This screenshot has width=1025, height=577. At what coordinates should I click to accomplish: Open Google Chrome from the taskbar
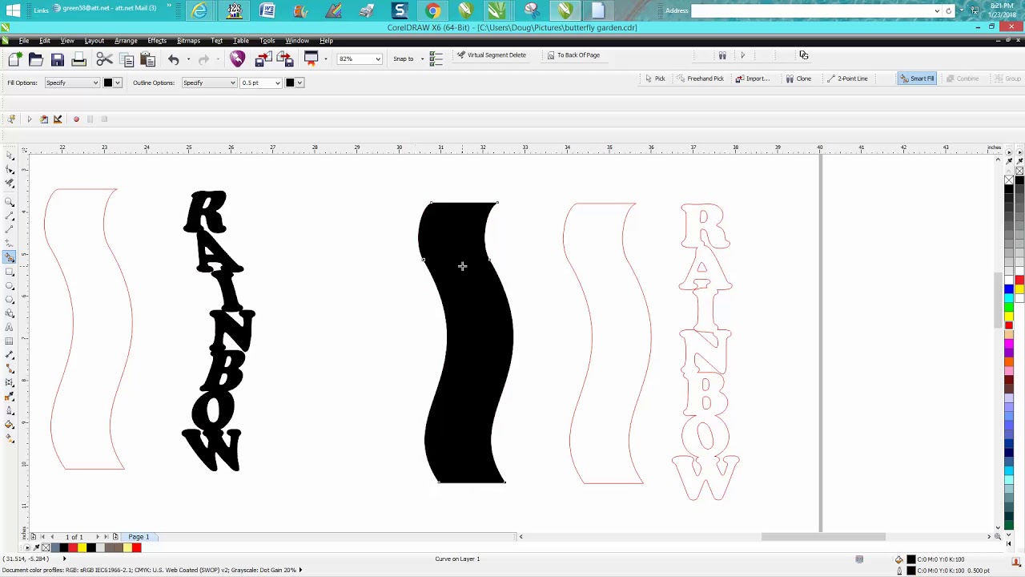coord(432,10)
